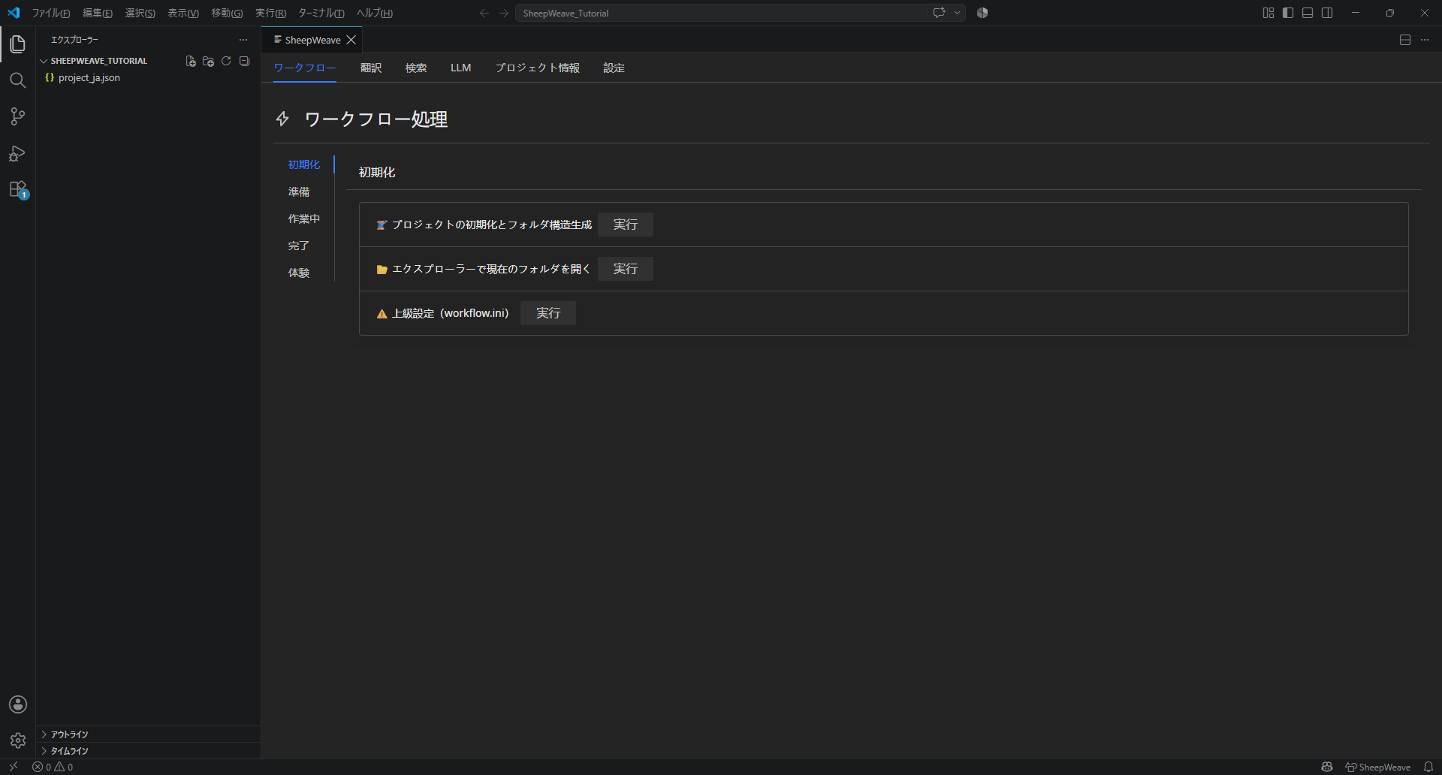The width and height of the screenshot is (1442, 775).
Task: Toggle the primary sidebar visibility
Action: click(x=1288, y=13)
